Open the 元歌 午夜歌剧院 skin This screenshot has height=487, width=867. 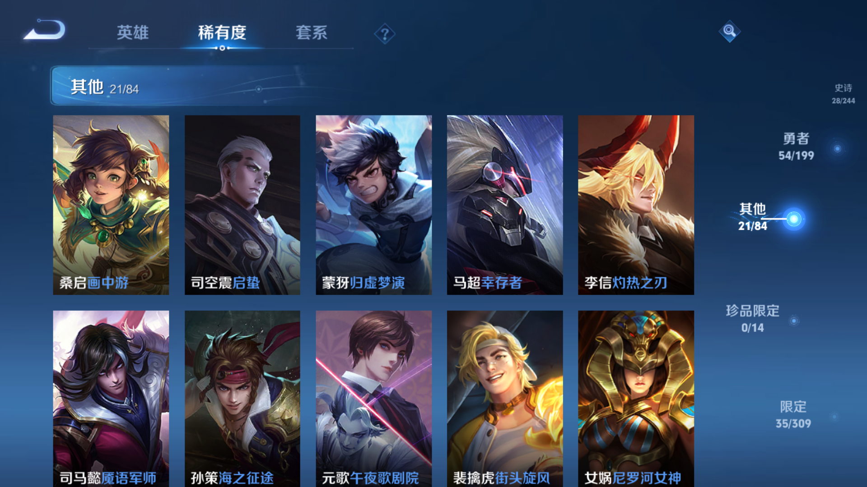(x=373, y=399)
